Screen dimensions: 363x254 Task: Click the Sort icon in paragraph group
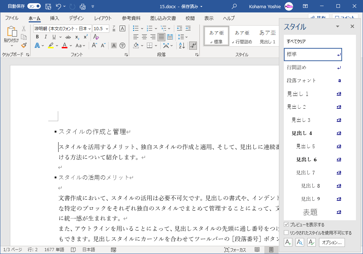[x=182, y=45]
